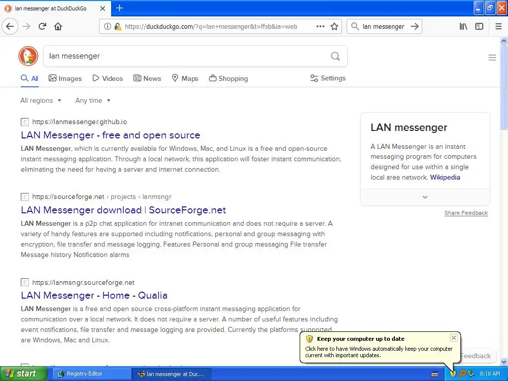Open the Any time filter dropdown
The height and width of the screenshot is (381, 508).
pos(93,100)
